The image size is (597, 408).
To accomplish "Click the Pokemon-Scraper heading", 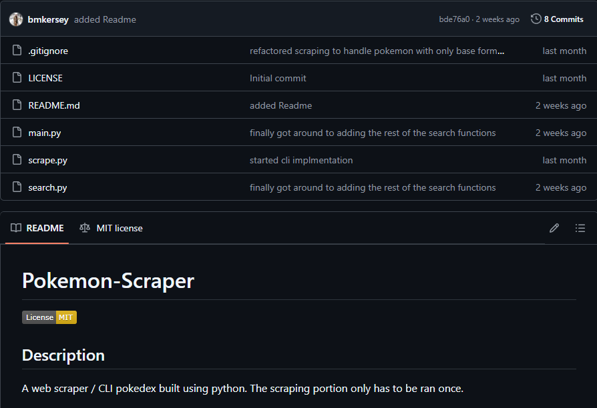I will (x=108, y=281).
